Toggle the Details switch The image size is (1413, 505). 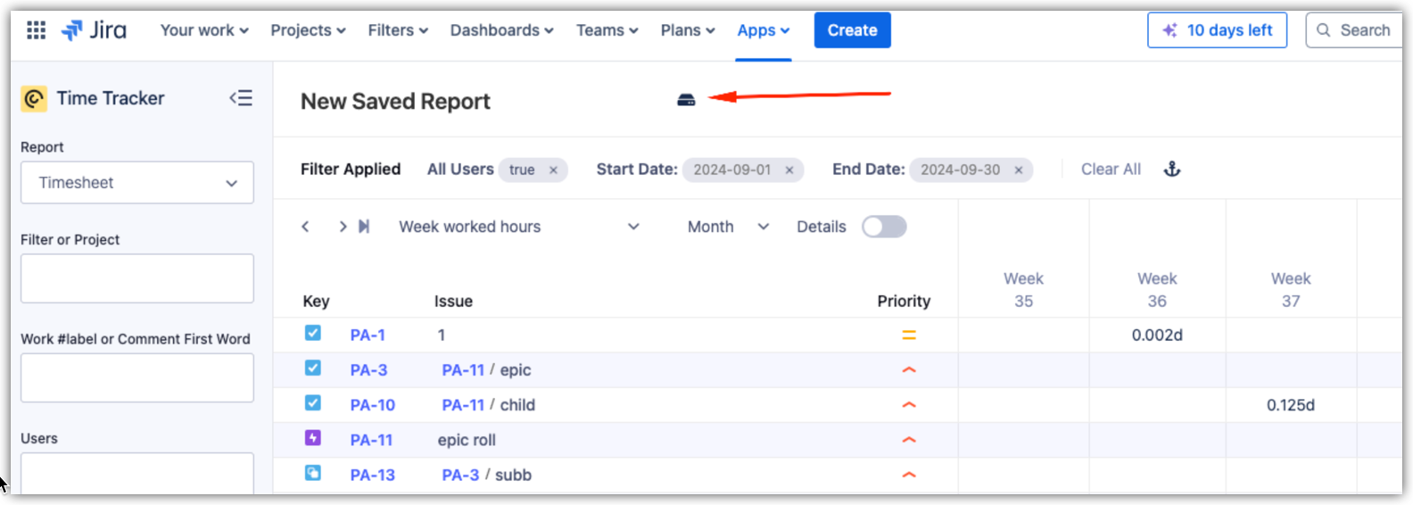(883, 227)
